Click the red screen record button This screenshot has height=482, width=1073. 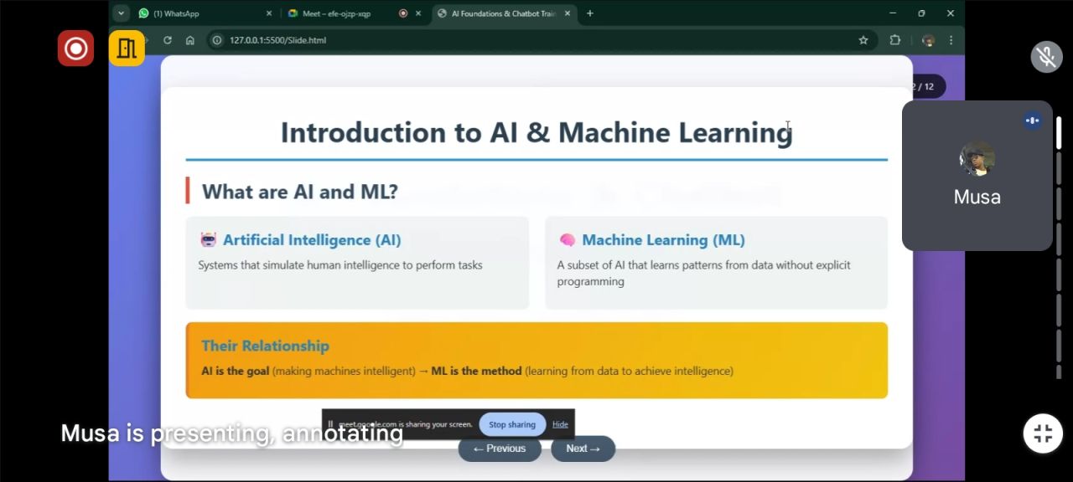point(75,49)
